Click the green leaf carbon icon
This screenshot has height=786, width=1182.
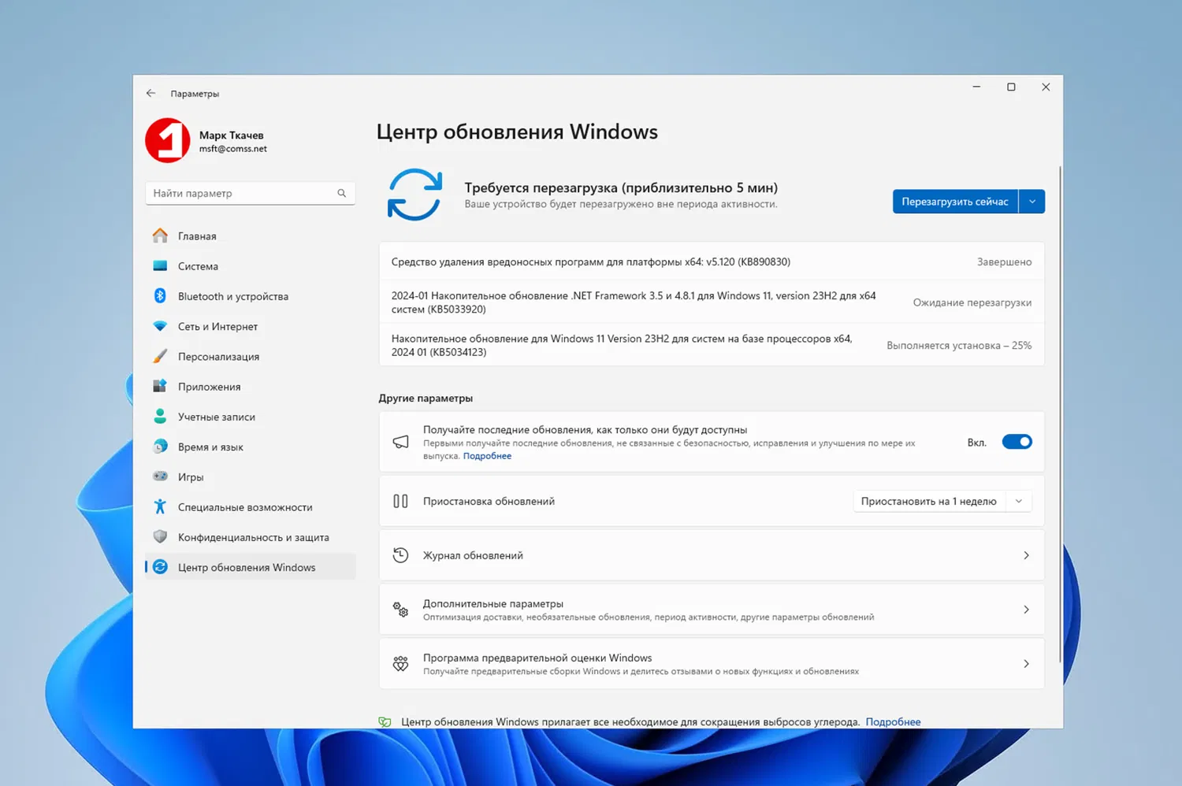point(385,721)
